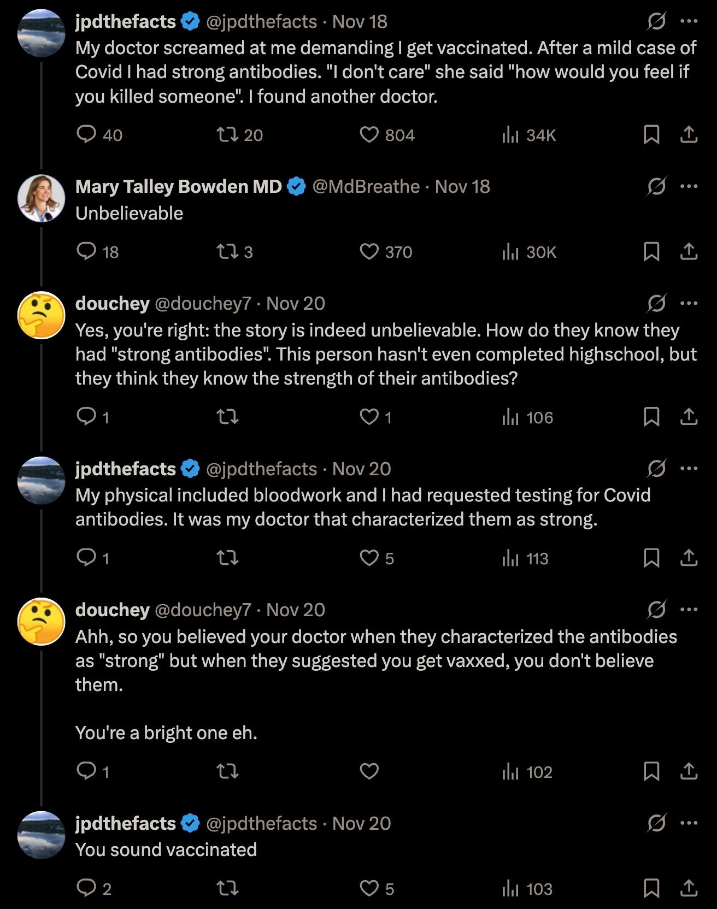717x909 pixels.
Task: Expand more options on first douchey reply
Action: point(689,303)
